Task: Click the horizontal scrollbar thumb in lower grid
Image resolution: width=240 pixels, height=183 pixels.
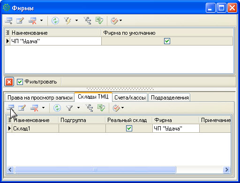Action: (95, 169)
